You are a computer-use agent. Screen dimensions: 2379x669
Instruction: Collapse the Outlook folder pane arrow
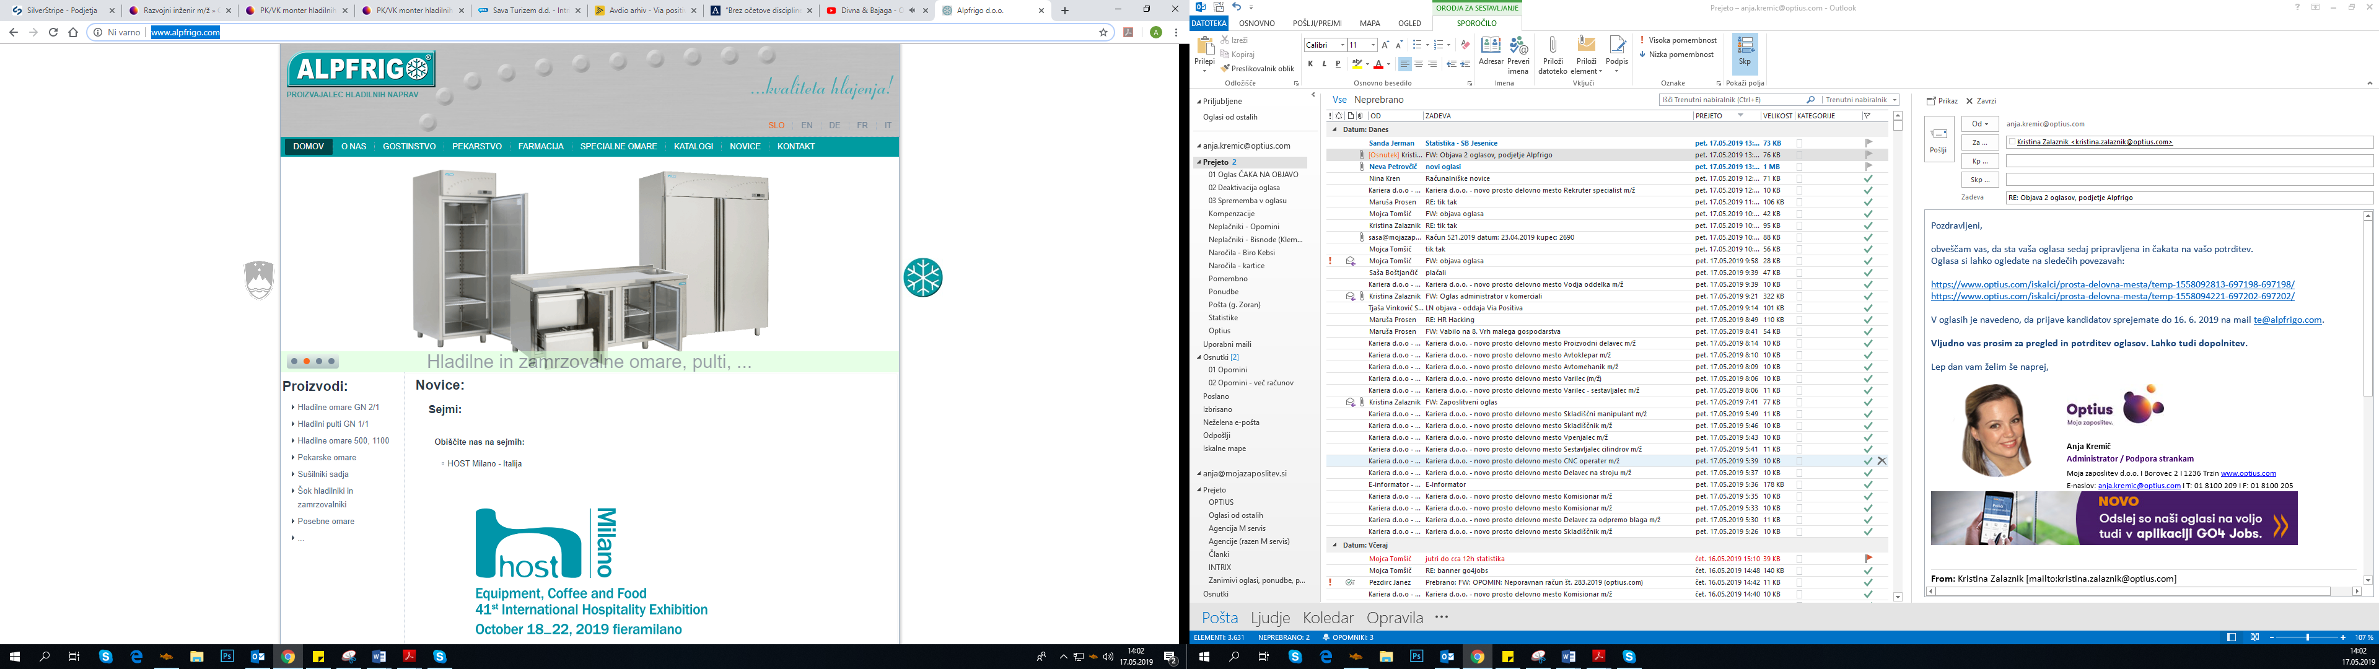click(x=1312, y=94)
